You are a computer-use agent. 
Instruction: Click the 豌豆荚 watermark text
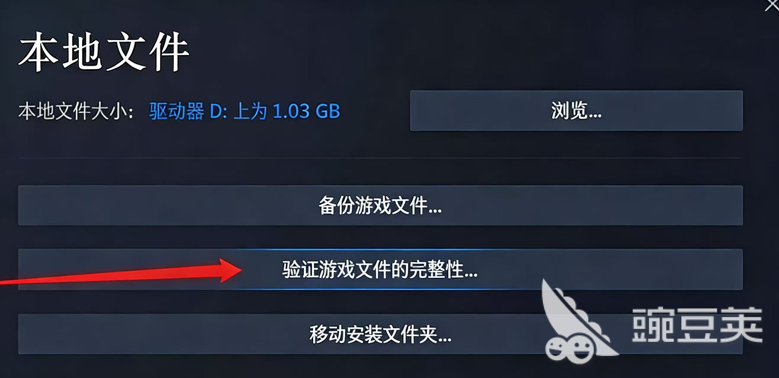[697, 325]
